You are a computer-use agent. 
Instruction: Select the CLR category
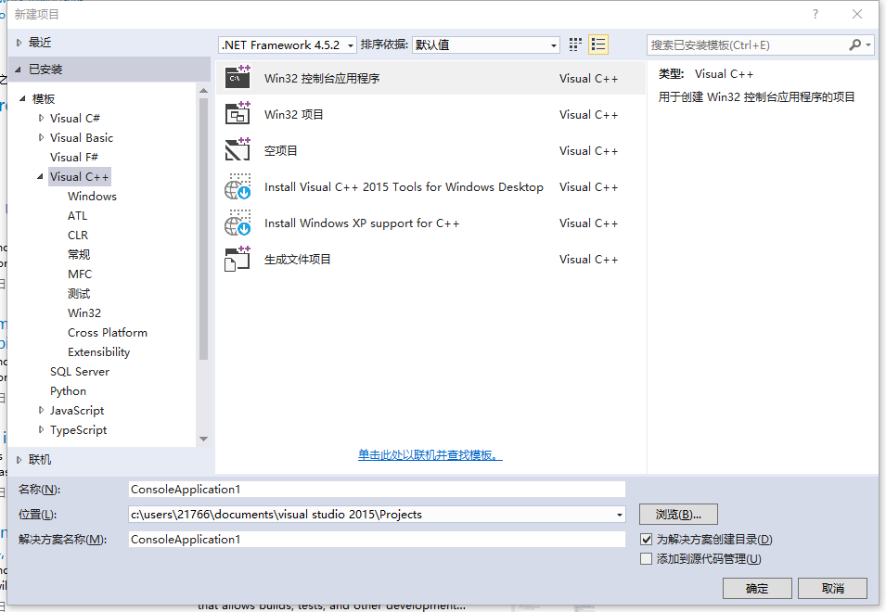(x=78, y=235)
